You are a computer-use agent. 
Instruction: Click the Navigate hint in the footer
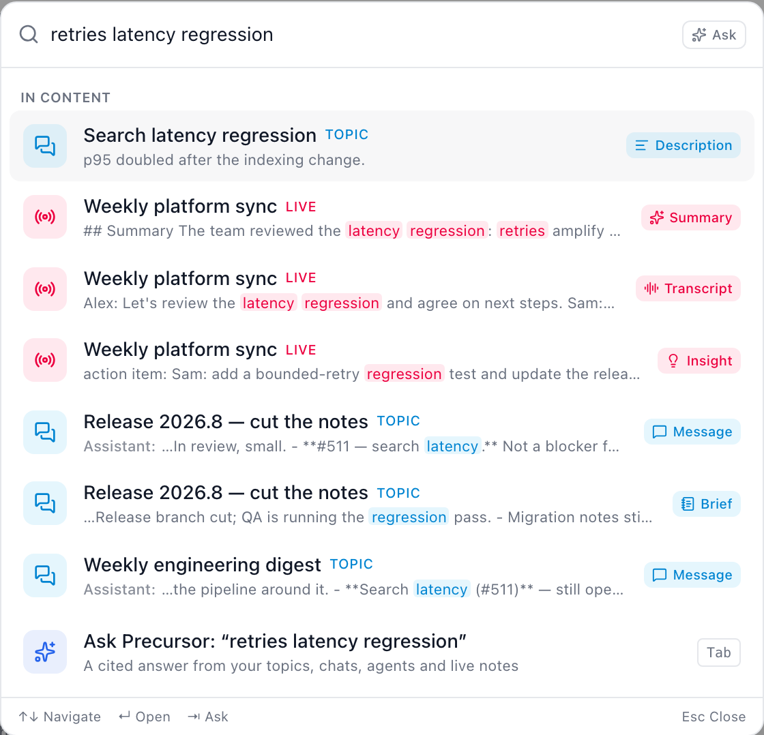point(59,717)
